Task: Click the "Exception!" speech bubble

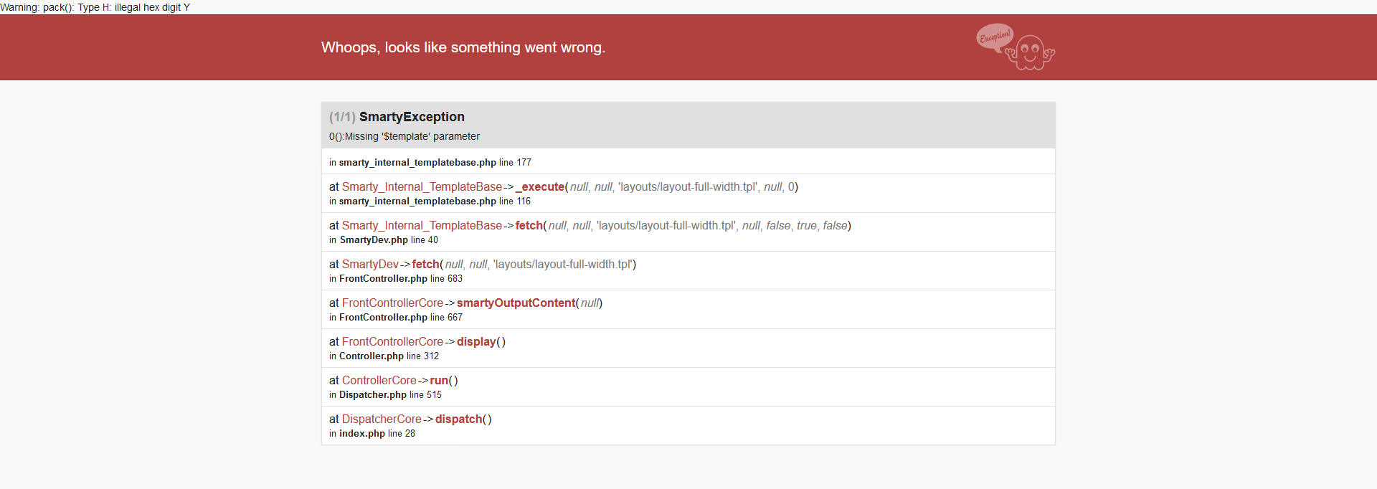Action: coord(994,37)
